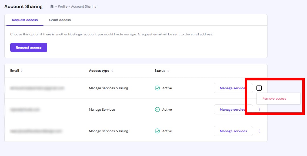Screen dimensions: 307x156
Task: Click Active check icon in first row
Action: tap(157, 88)
